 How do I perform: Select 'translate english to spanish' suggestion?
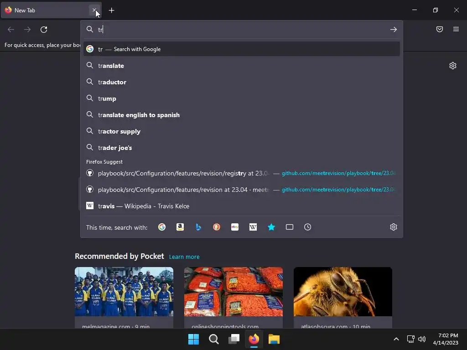coord(242,115)
